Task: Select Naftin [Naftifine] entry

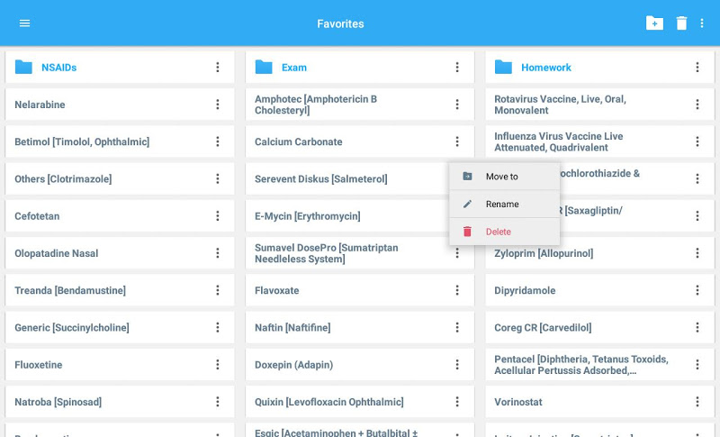Action: [359, 328]
